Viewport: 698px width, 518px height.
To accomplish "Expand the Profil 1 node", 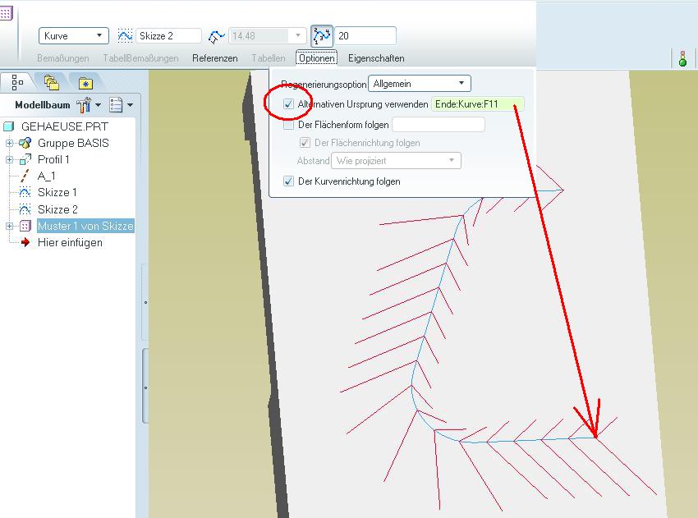I will tap(9, 159).
